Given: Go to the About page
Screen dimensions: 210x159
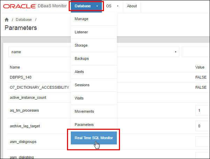Looking at the screenshot, I should pos(132,6).
